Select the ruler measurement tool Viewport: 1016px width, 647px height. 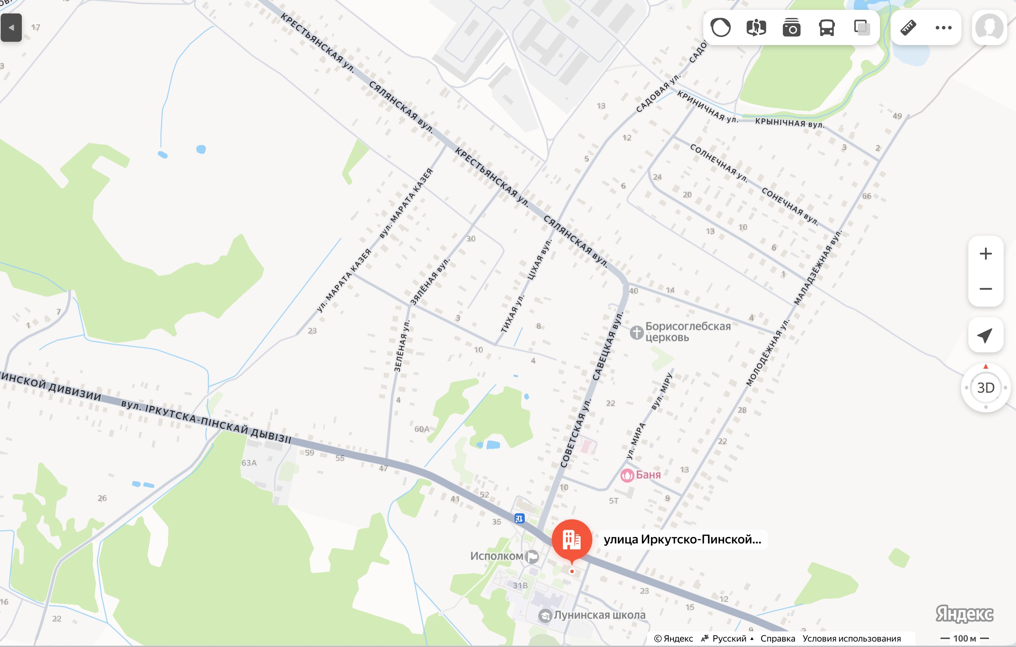(908, 28)
